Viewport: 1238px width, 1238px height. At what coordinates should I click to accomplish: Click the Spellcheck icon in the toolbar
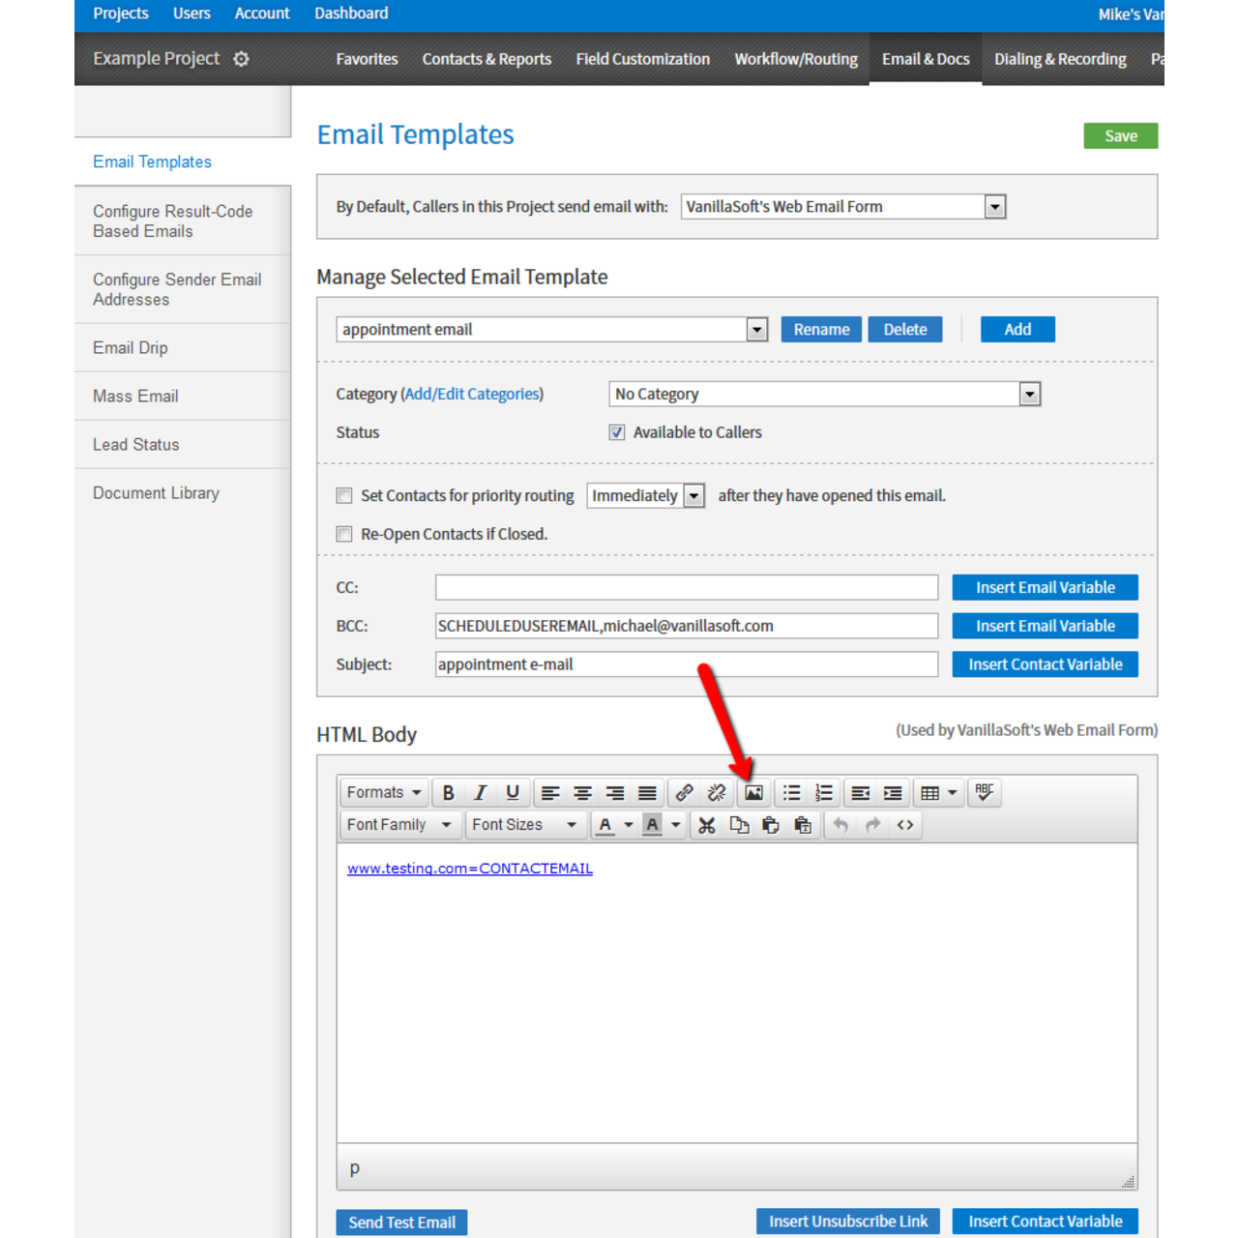click(x=985, y=792)
